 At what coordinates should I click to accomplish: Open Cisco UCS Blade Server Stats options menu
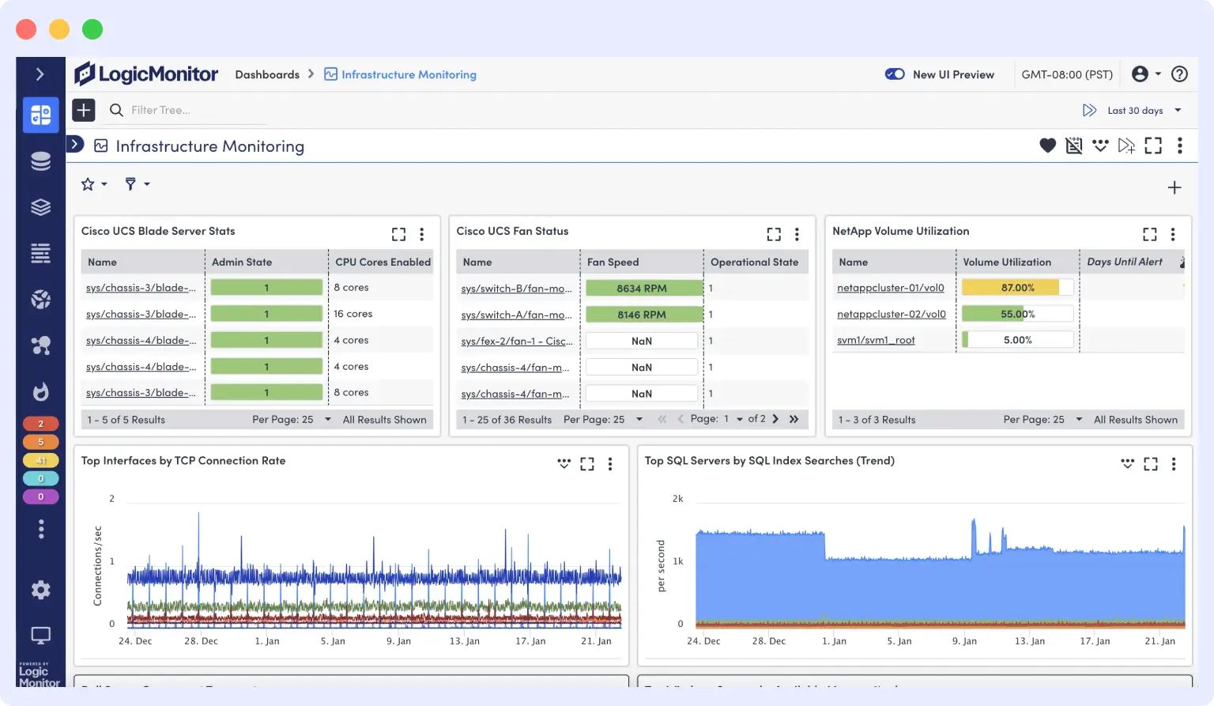pos(422,234)
